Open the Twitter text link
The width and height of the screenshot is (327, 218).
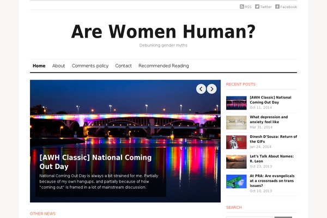266,7
